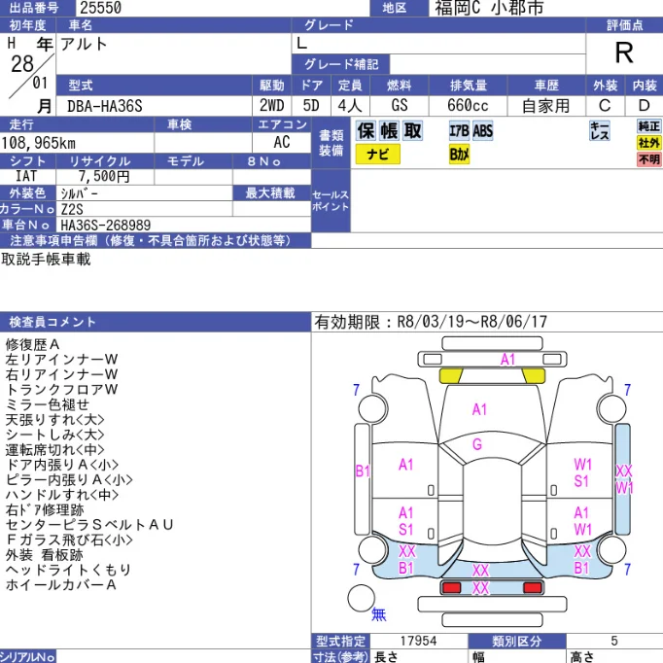Click the comment 右ドア修理跡

point(45,510)
